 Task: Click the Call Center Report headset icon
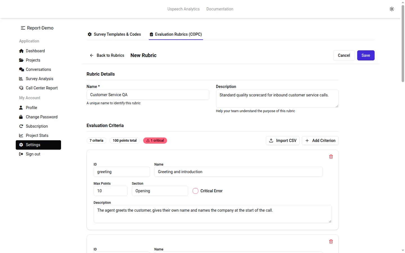(x=21, y=88)
